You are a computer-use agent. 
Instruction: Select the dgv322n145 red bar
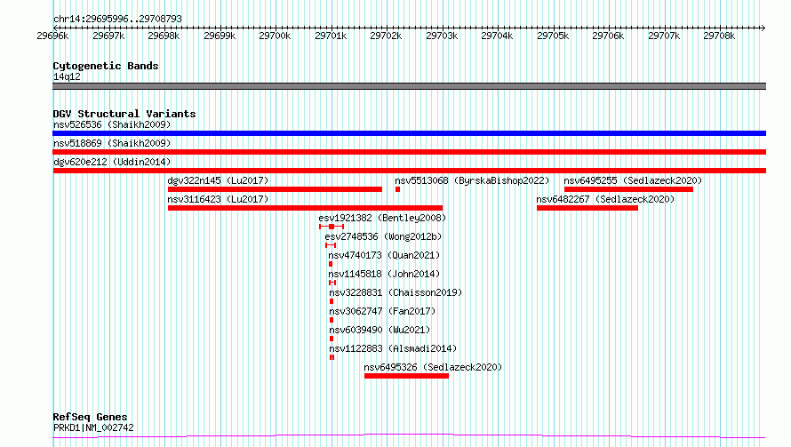pos(275,189)
